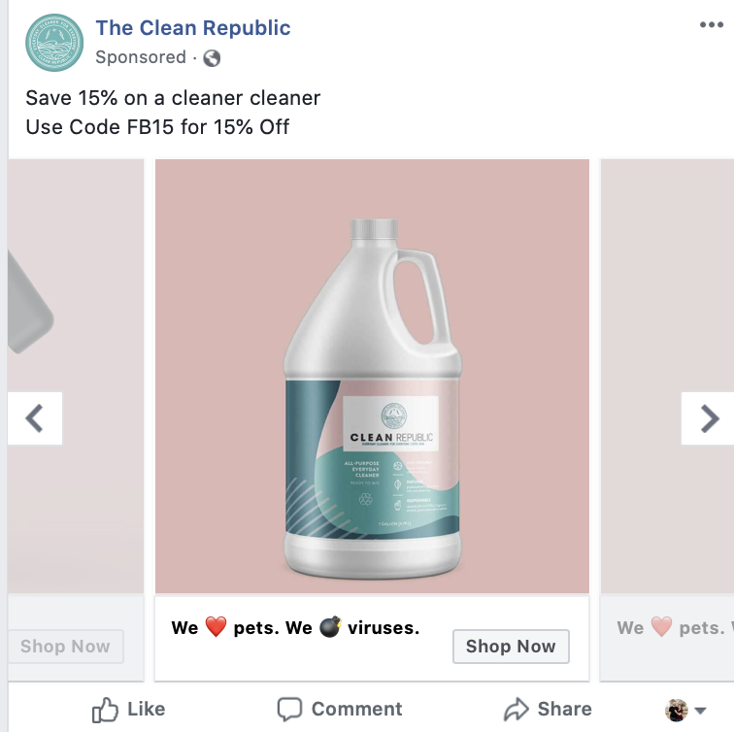
Task: Open the Comment box via Comment button
Action: click(340, 710)
